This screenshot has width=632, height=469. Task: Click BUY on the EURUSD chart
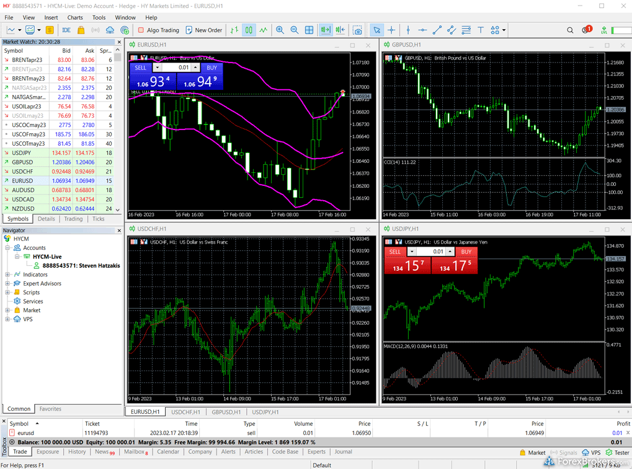(211, 68)
